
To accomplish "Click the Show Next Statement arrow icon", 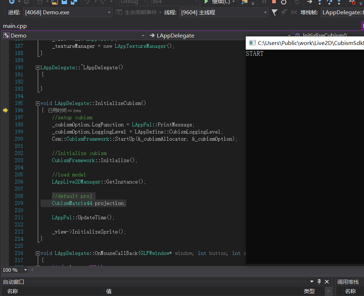I will tap(310, 2).
